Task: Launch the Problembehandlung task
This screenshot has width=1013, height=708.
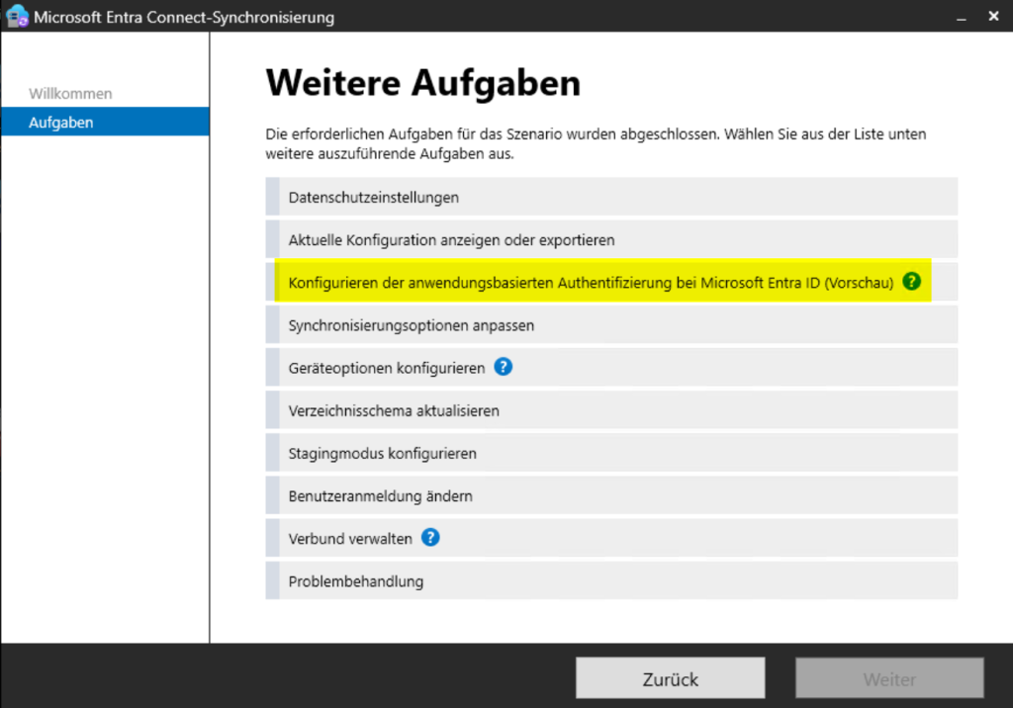Action: (611, 580)
